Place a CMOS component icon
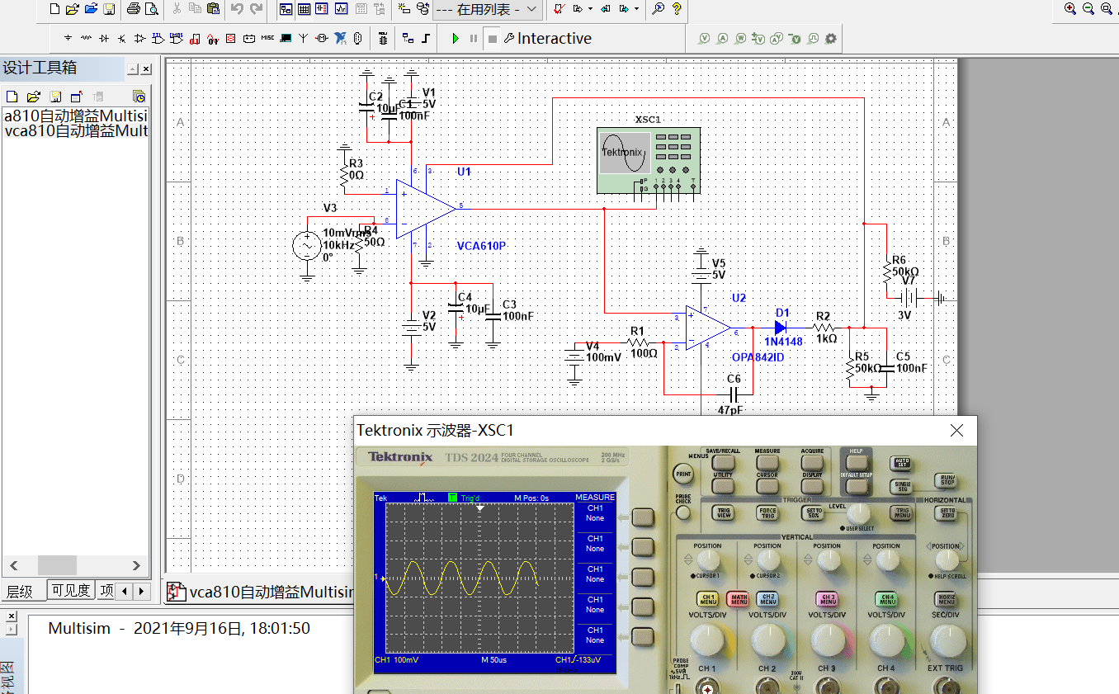Screen dimensions: 1119x694 pos(176,38)
